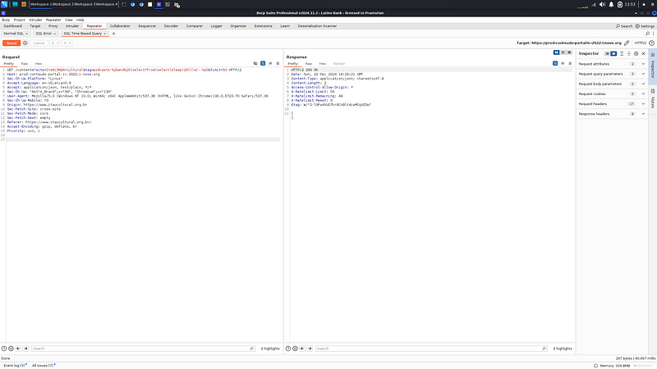Open Repeater tab options kebab menu
This screenshot has height=369, width=657.
[653, 34]
